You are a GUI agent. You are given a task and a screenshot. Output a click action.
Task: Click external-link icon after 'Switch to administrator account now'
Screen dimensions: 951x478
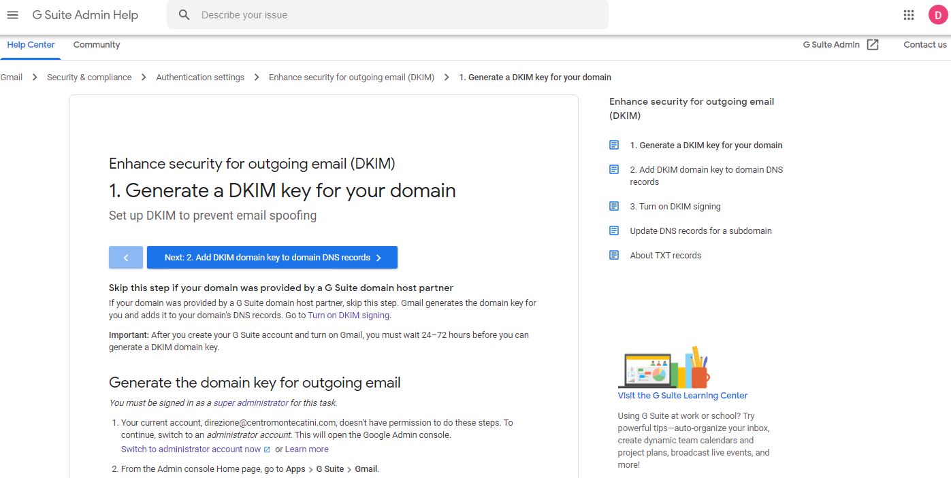[x=267, y=449]
